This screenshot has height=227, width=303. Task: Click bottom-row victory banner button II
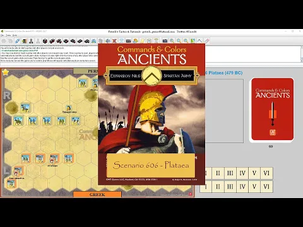218,187
